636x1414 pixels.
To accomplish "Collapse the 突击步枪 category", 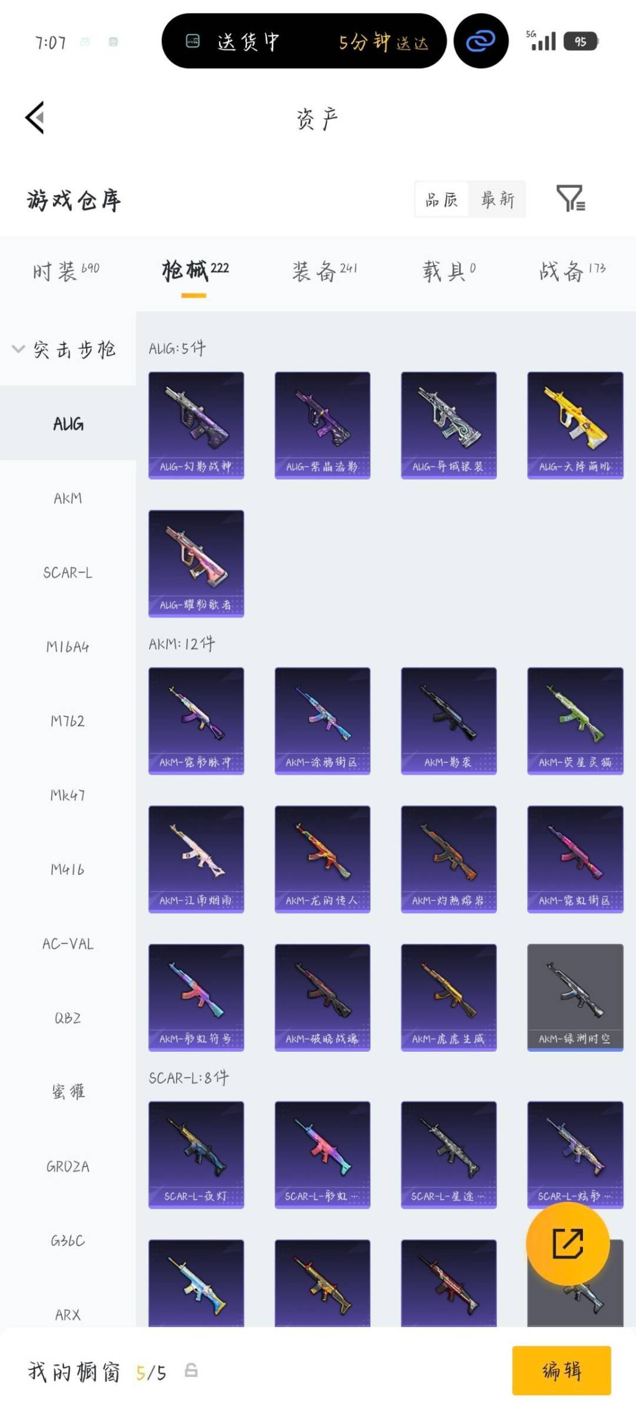I will click(x=65, y=349).
